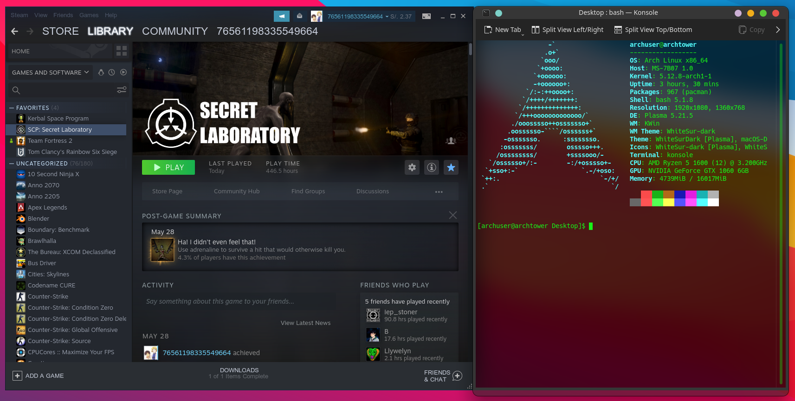Launch Big Picture mode in Steam
795x401 pixels.
click(427, 16)
